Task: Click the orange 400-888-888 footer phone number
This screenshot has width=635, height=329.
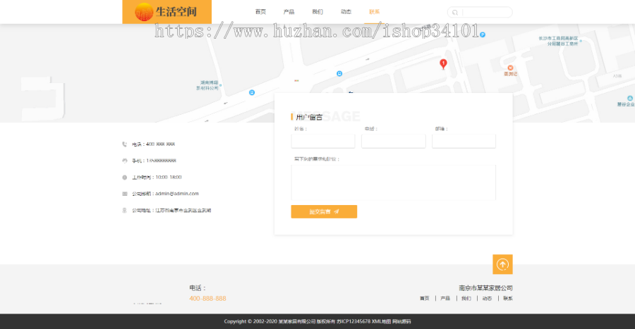Action: pyautogui.click(x=207, y=298)
